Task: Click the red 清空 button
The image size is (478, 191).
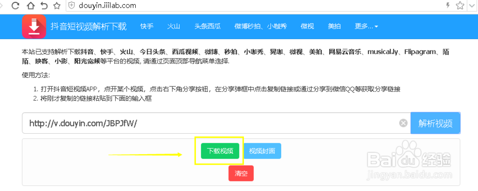Action: point(241,173)
